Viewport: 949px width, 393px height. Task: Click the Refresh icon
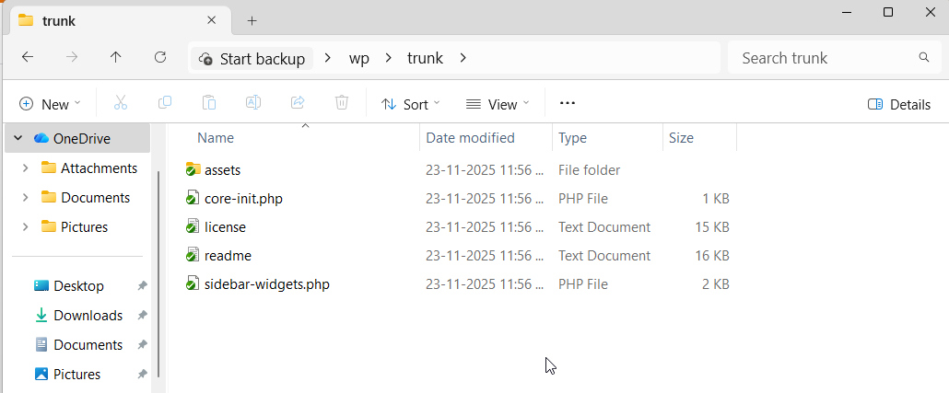click(160, 57)
